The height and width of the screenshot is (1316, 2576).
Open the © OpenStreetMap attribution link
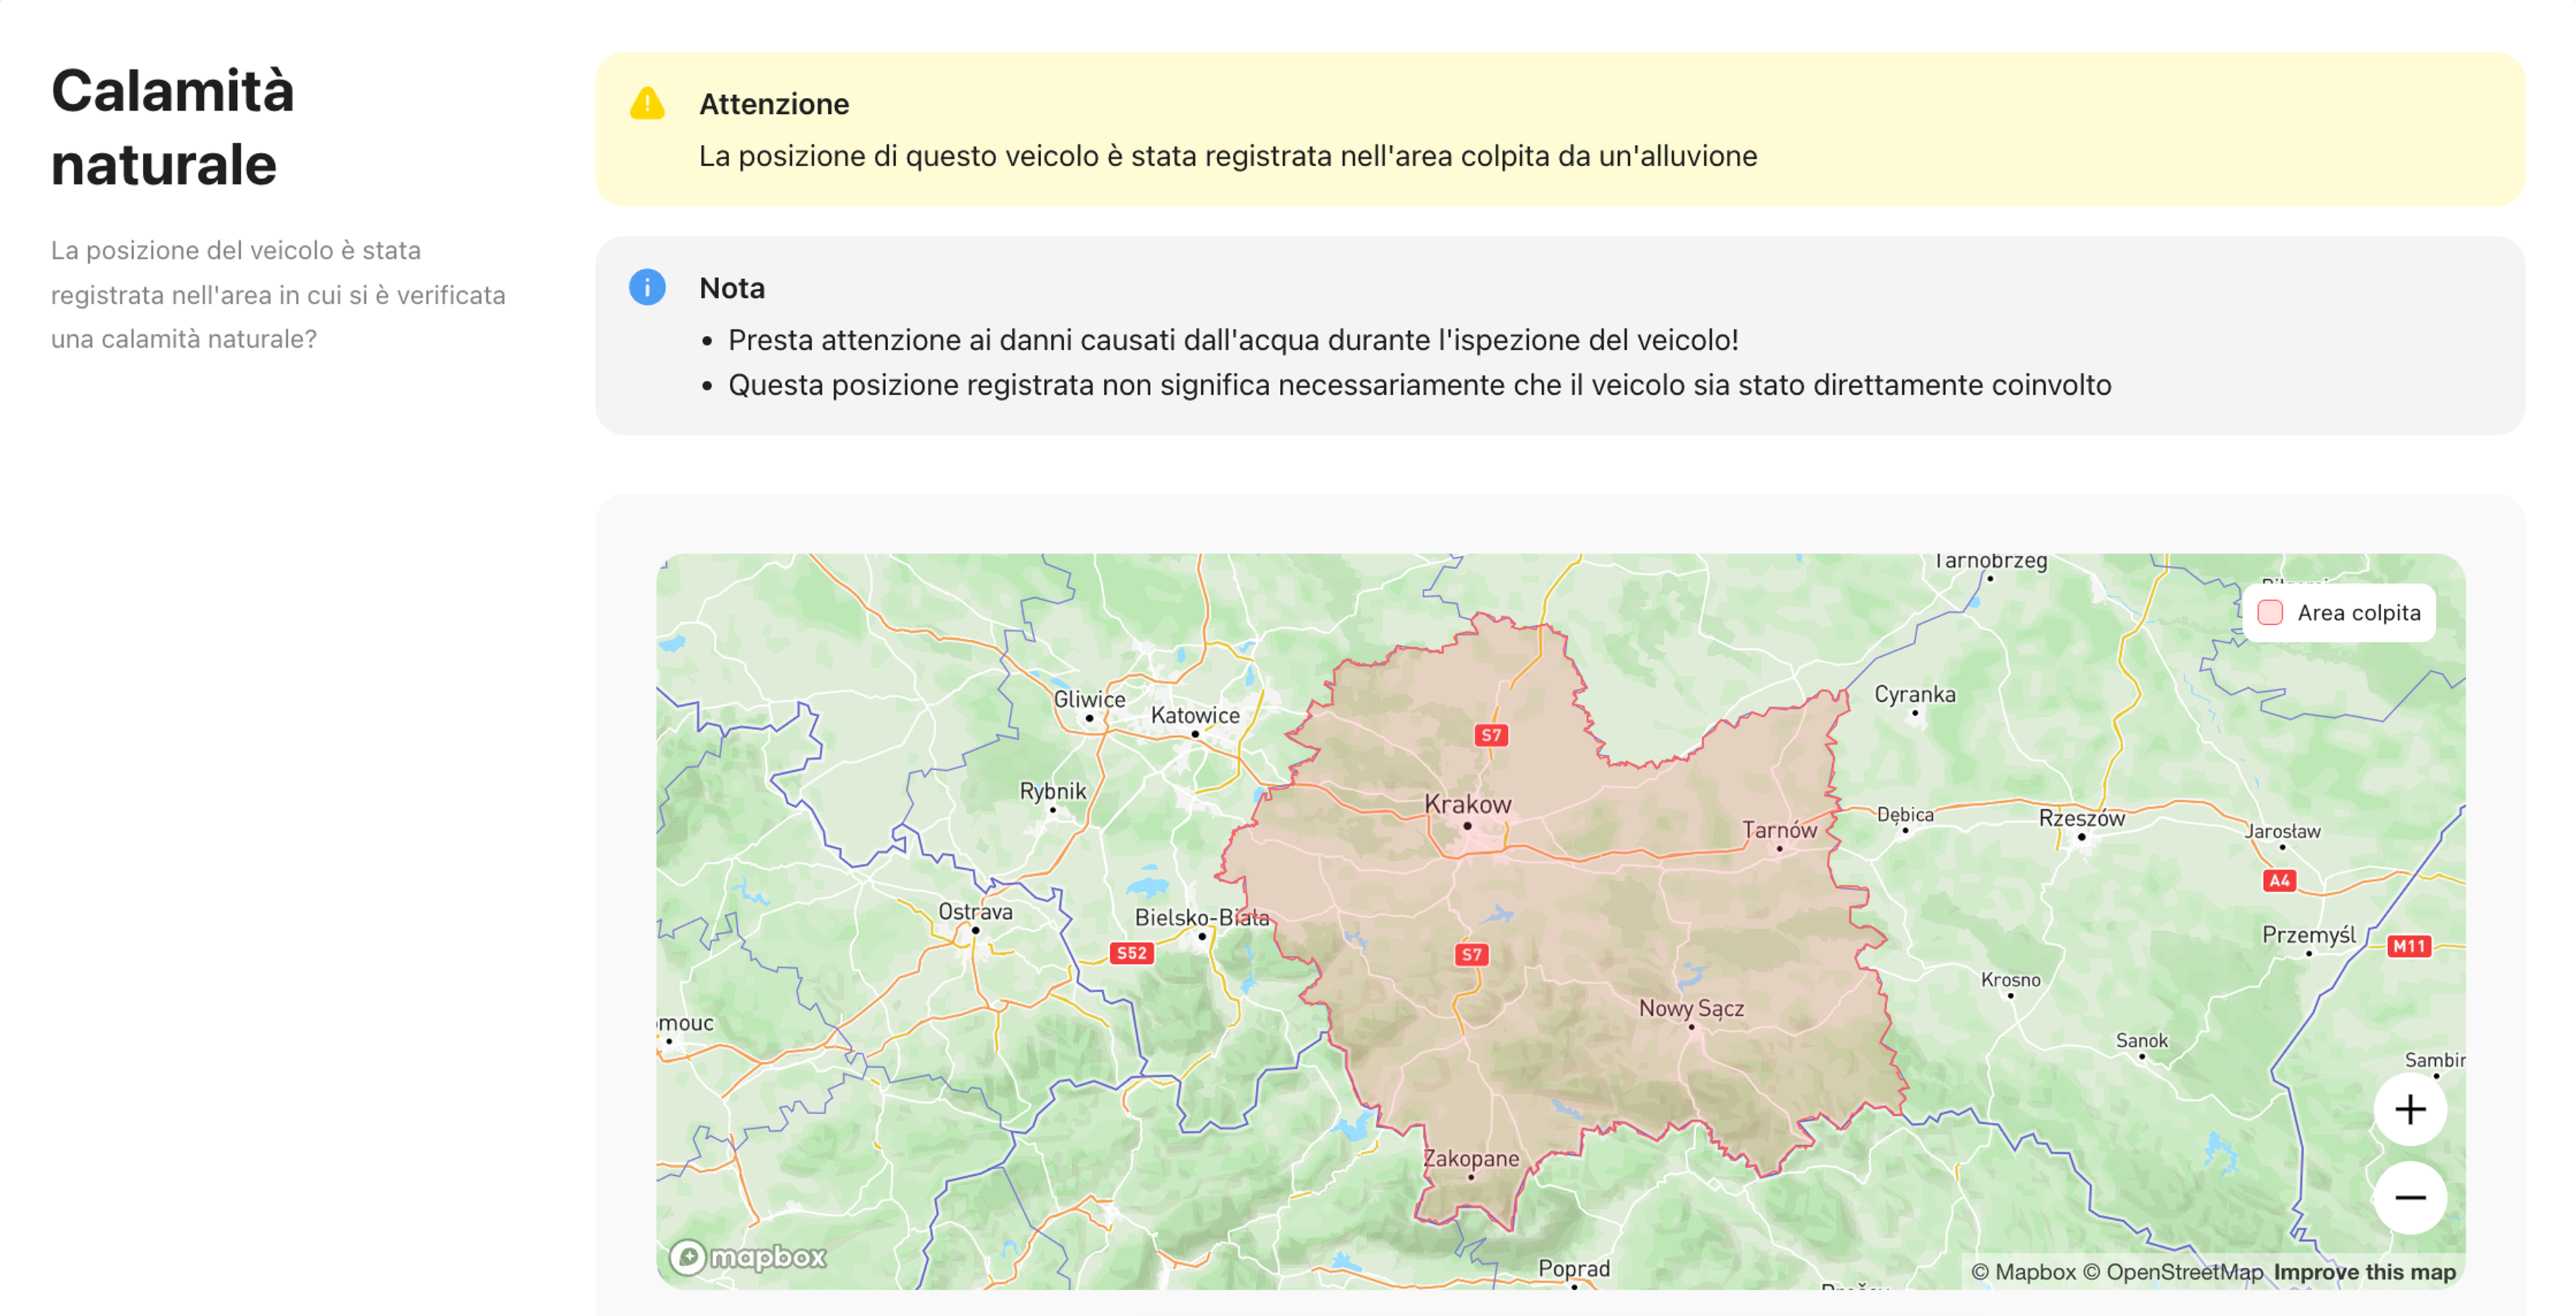click(x=2172, y=1272)
